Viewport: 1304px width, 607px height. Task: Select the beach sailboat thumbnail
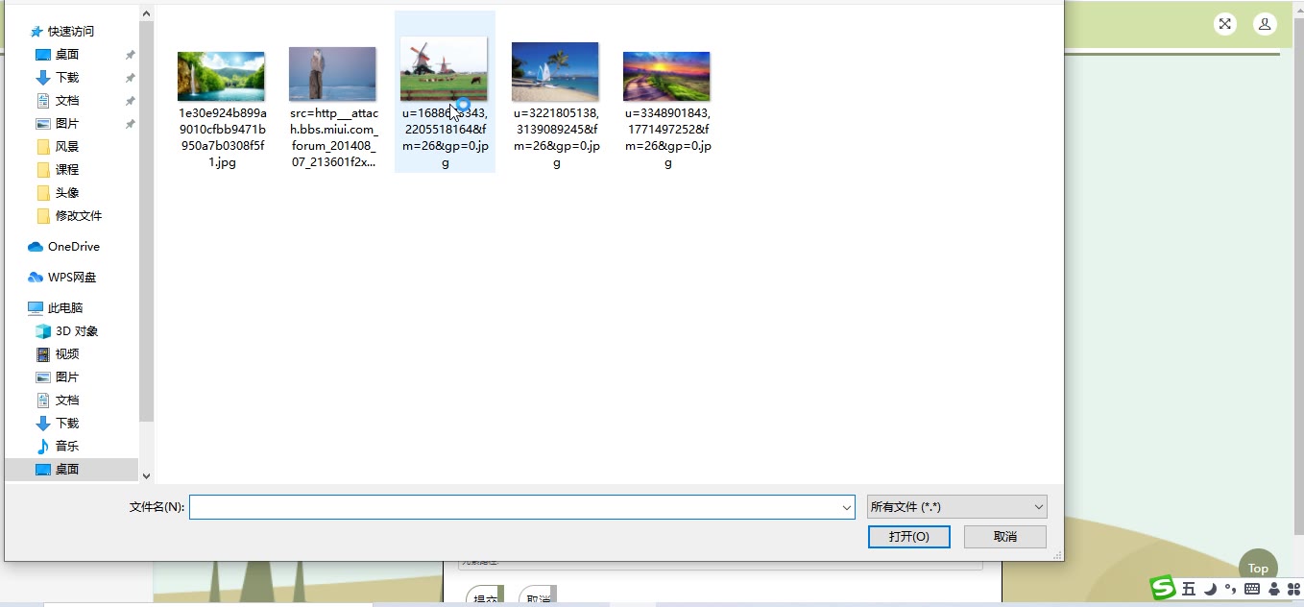point(555,71)
